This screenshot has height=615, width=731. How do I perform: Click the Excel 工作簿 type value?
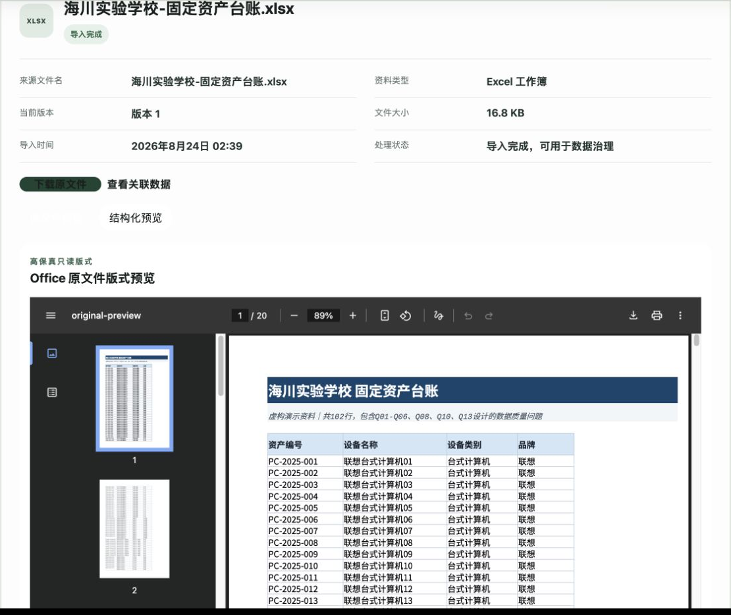click(x=516, y=82)
